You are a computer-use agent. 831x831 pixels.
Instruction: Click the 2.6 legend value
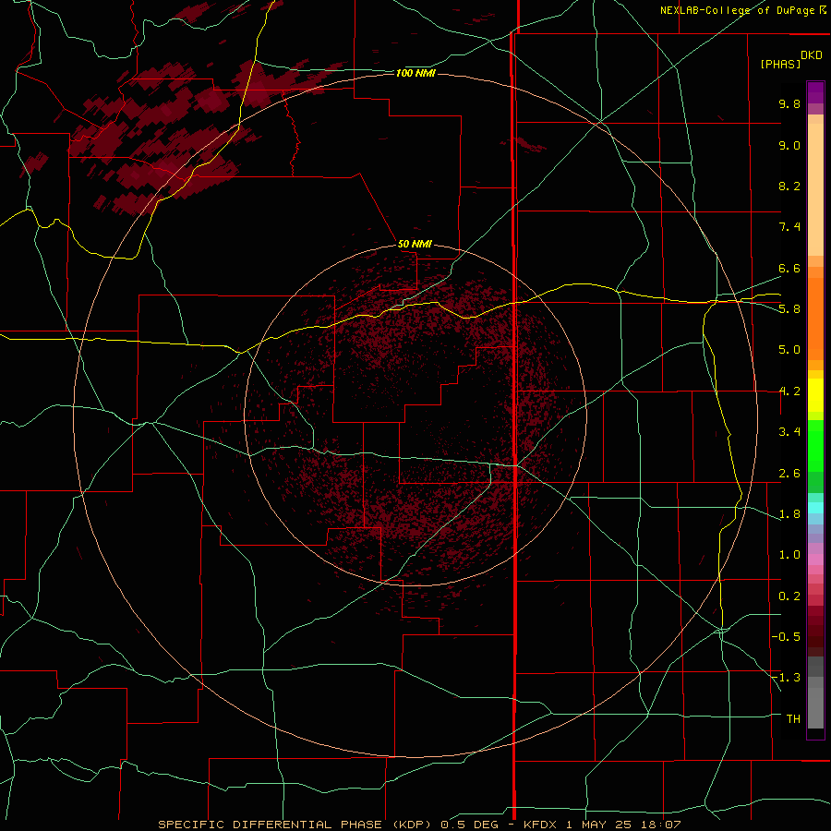[789, 474]
